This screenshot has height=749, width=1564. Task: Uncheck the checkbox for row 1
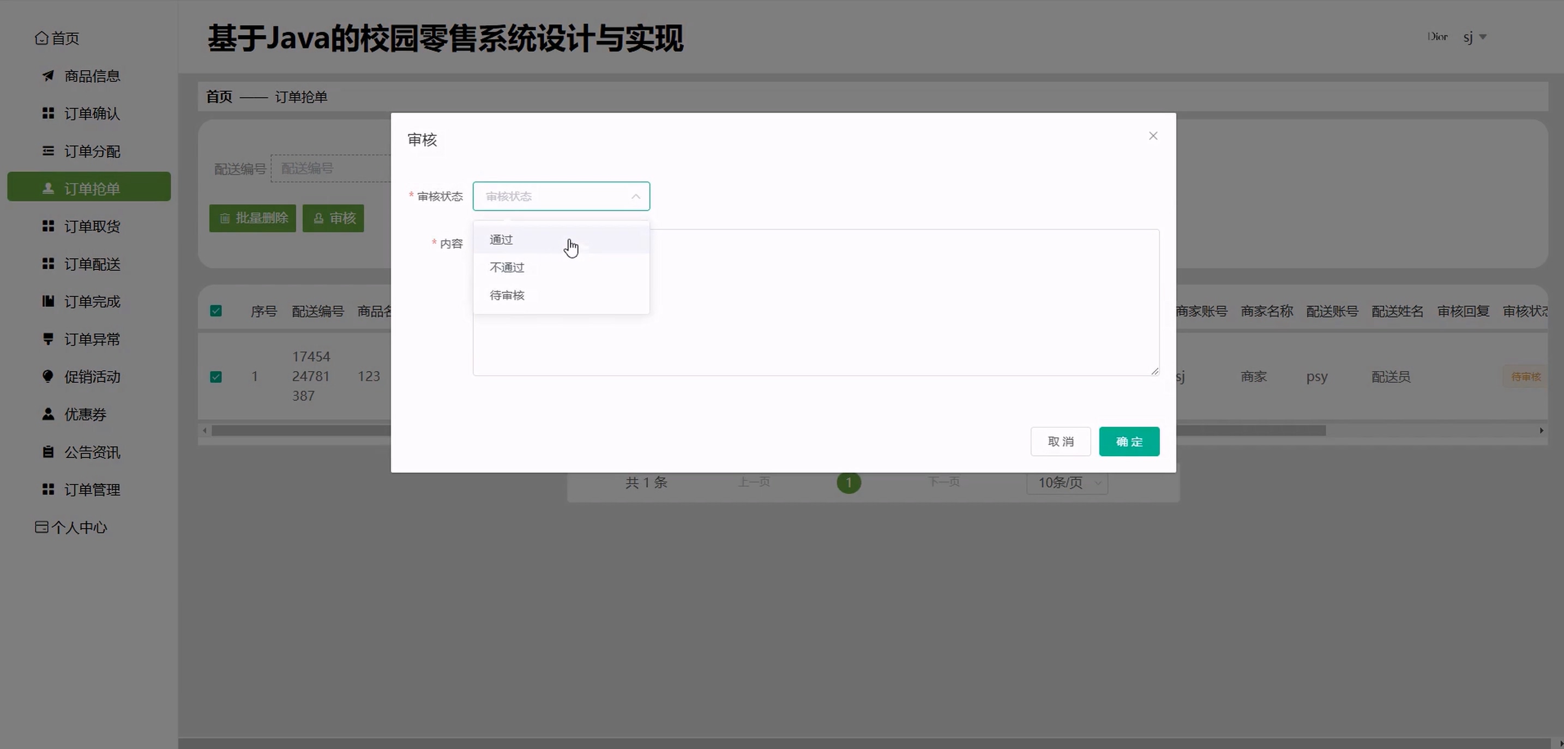coord(215,377)
